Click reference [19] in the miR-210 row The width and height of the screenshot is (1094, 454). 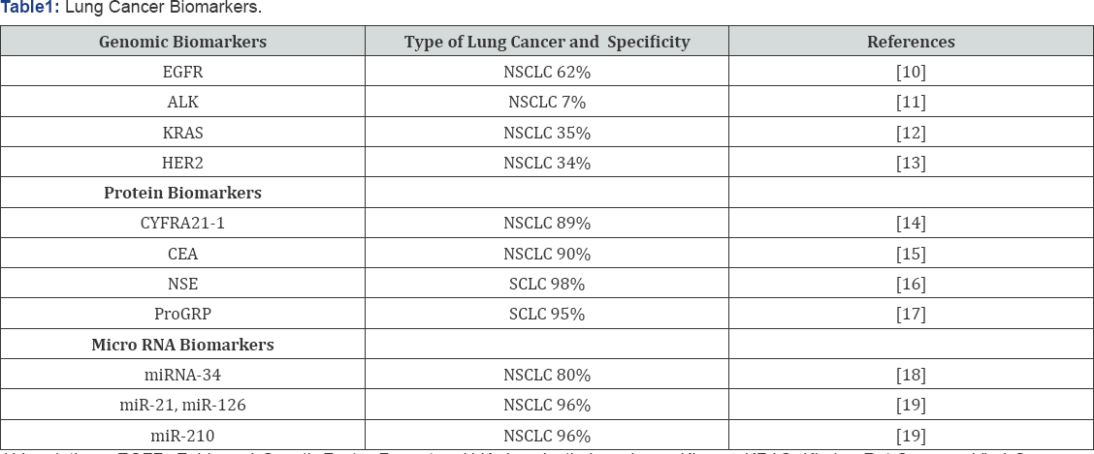(911, 436)
